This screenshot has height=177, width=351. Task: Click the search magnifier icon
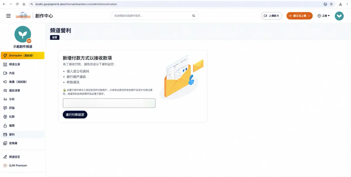click(194, 16)
